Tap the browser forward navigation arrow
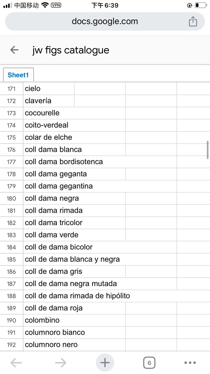210x374 pixels. click(60, 363)
